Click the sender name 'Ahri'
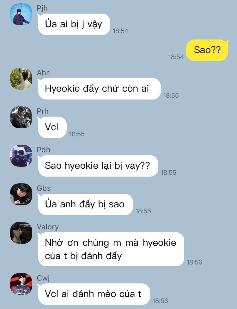Image resolution: width=237 pixels, height=309 pixels. [44, 73]
